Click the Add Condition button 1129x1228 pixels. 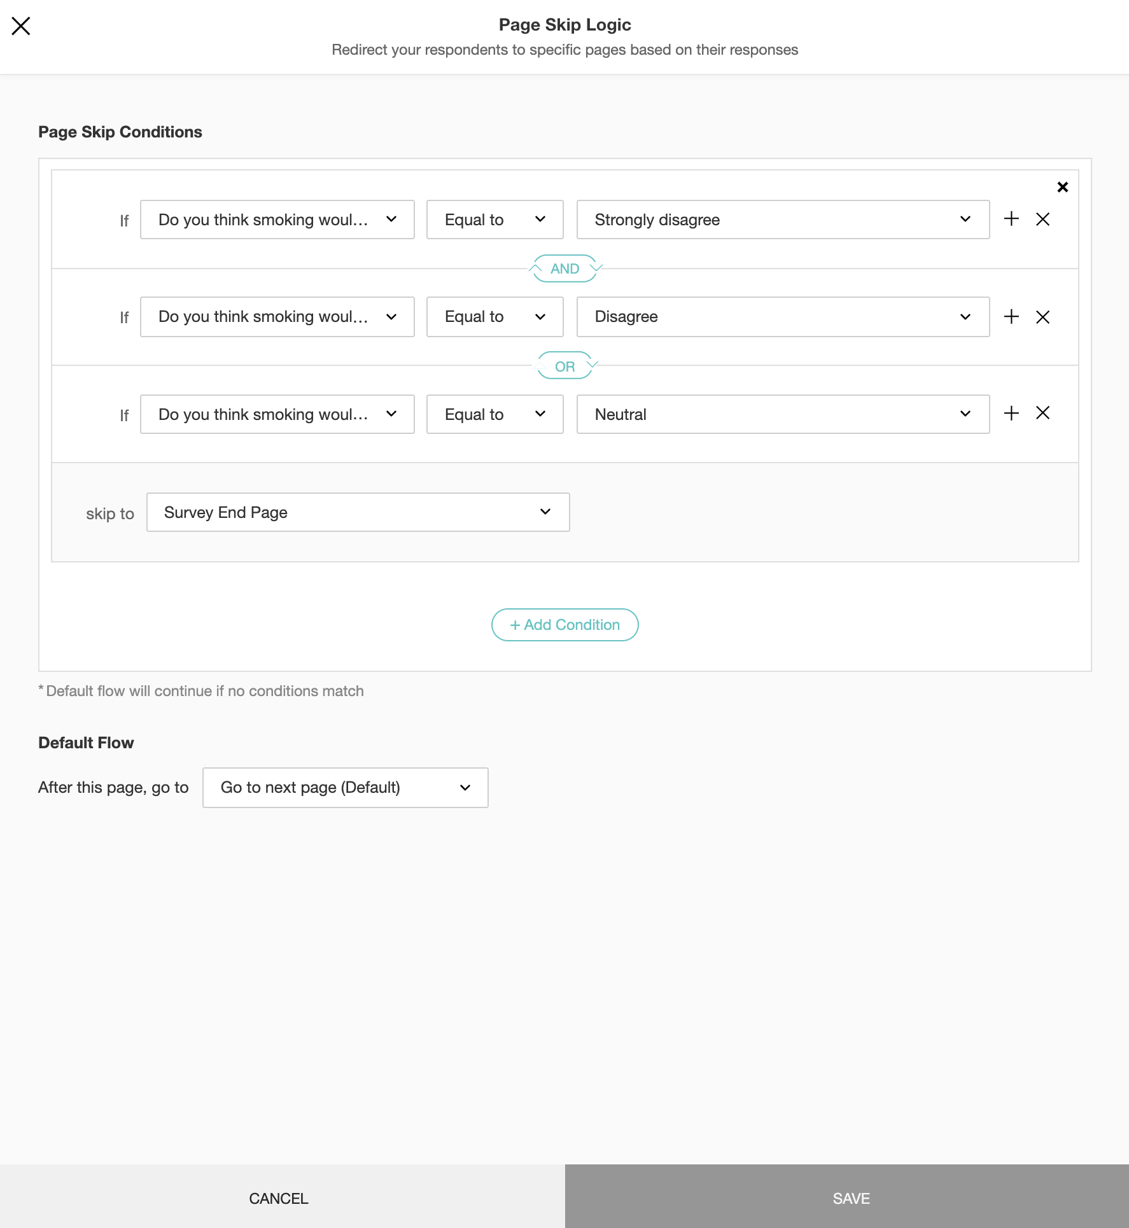[564, 625]
